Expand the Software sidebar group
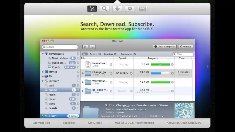The height and width of the screenshot is (132, 235). (43, 81)
